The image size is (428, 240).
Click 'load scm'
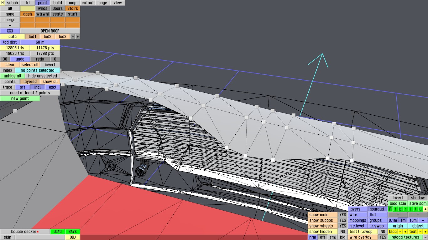[x=398, y=203]
